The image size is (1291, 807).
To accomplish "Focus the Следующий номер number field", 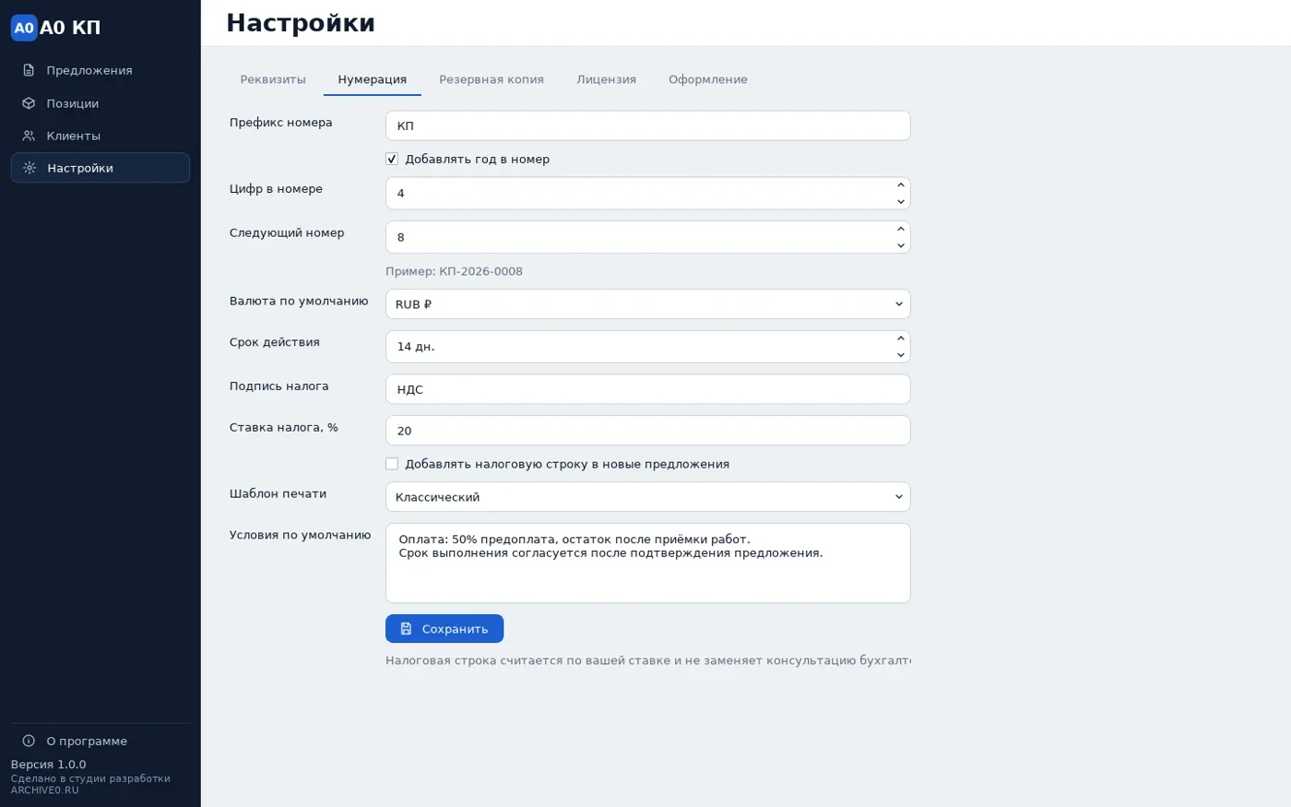I will [647, 237].
